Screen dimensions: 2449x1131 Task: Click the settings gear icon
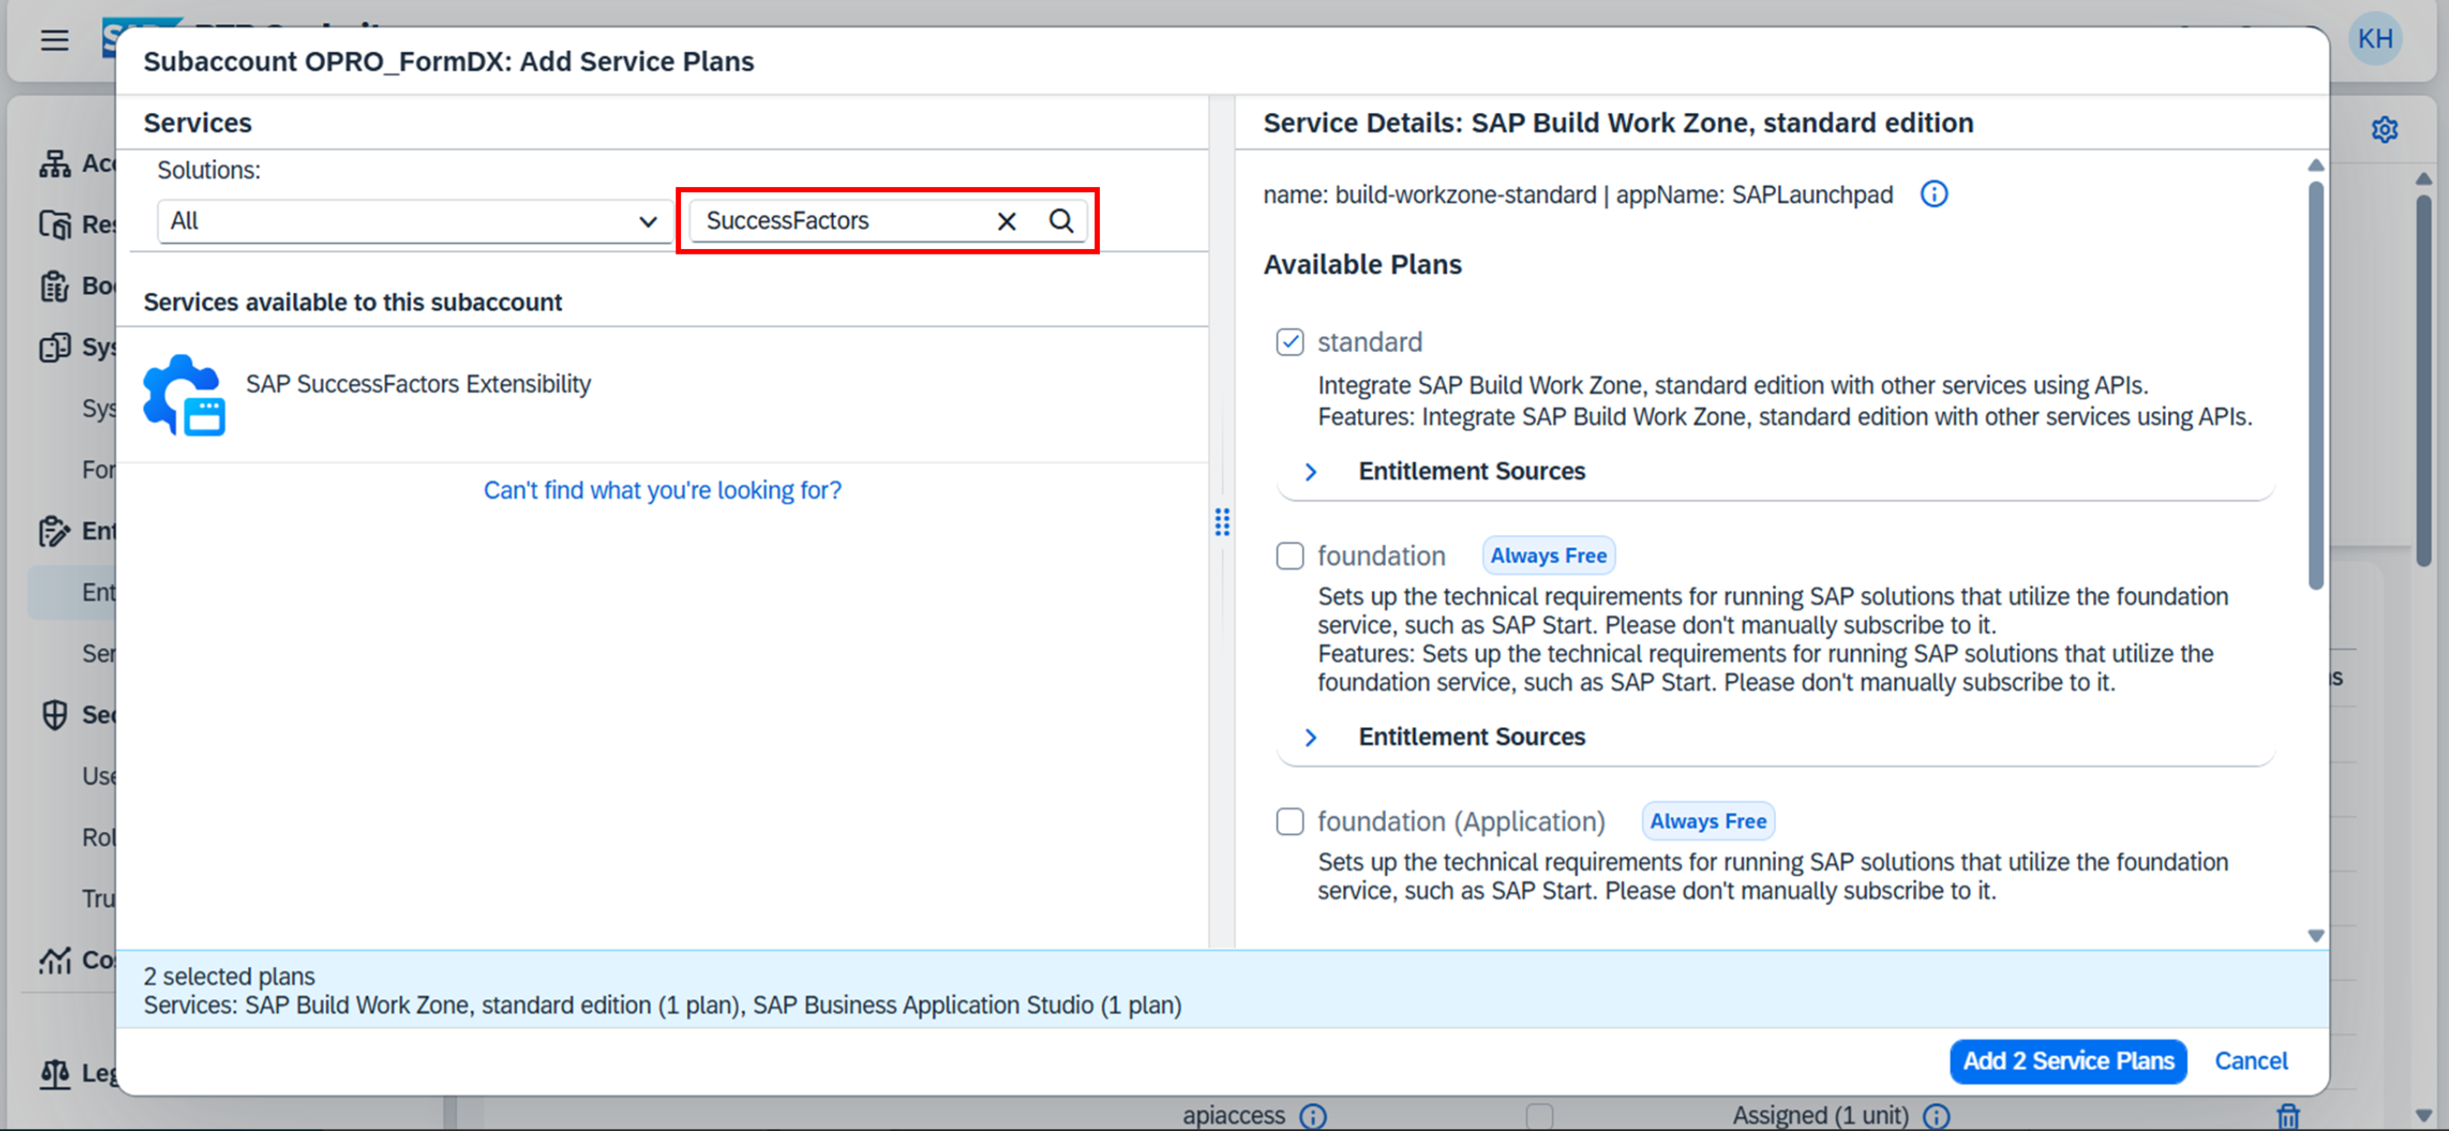tap(2383, 129)
